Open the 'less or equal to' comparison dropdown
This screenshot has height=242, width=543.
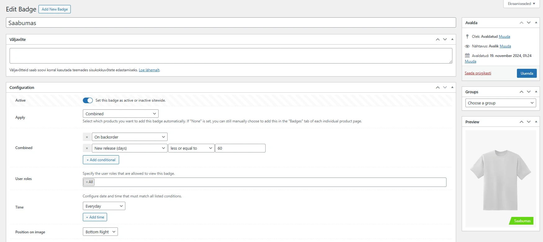[191, 148]
